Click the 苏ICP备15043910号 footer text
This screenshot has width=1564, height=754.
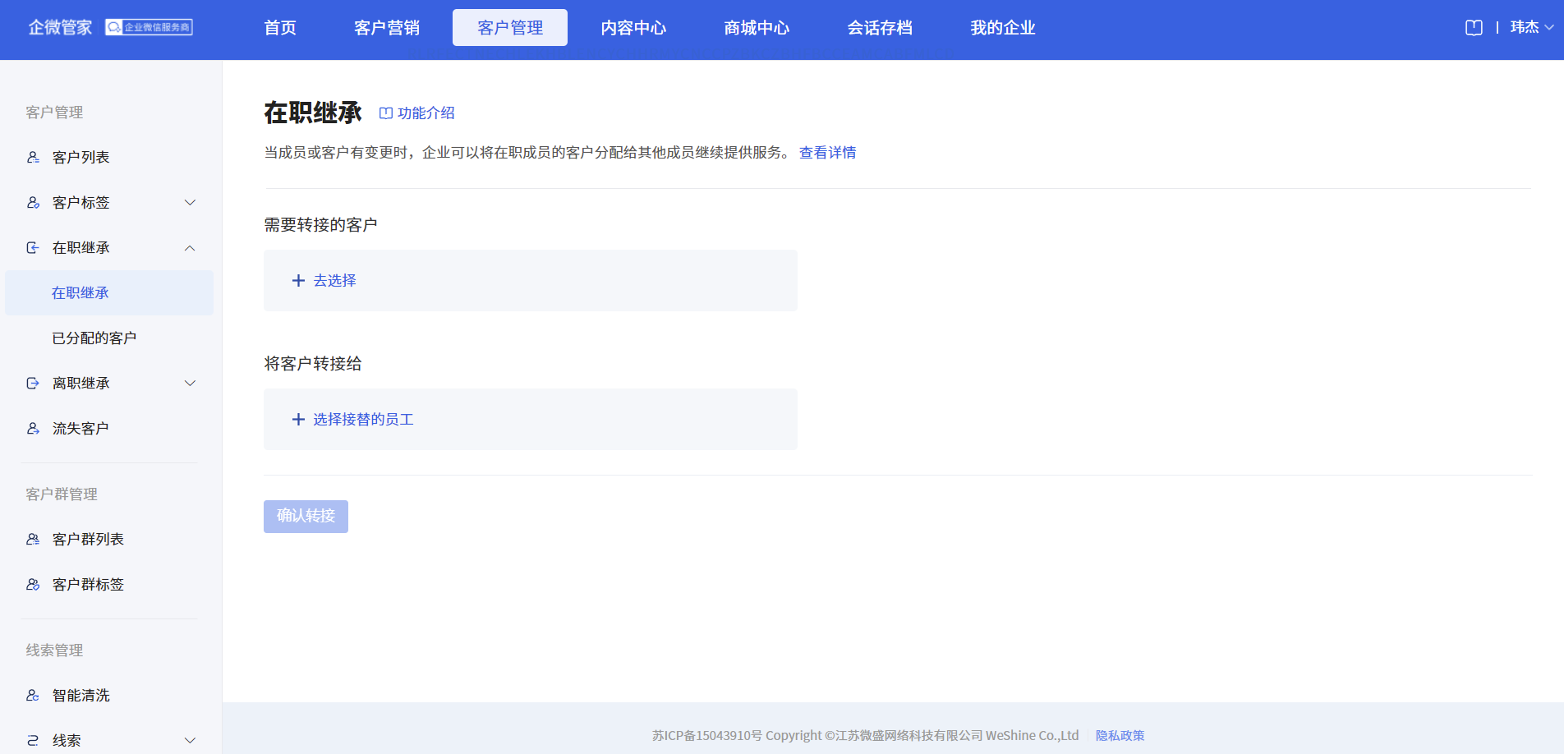(707, 736)
